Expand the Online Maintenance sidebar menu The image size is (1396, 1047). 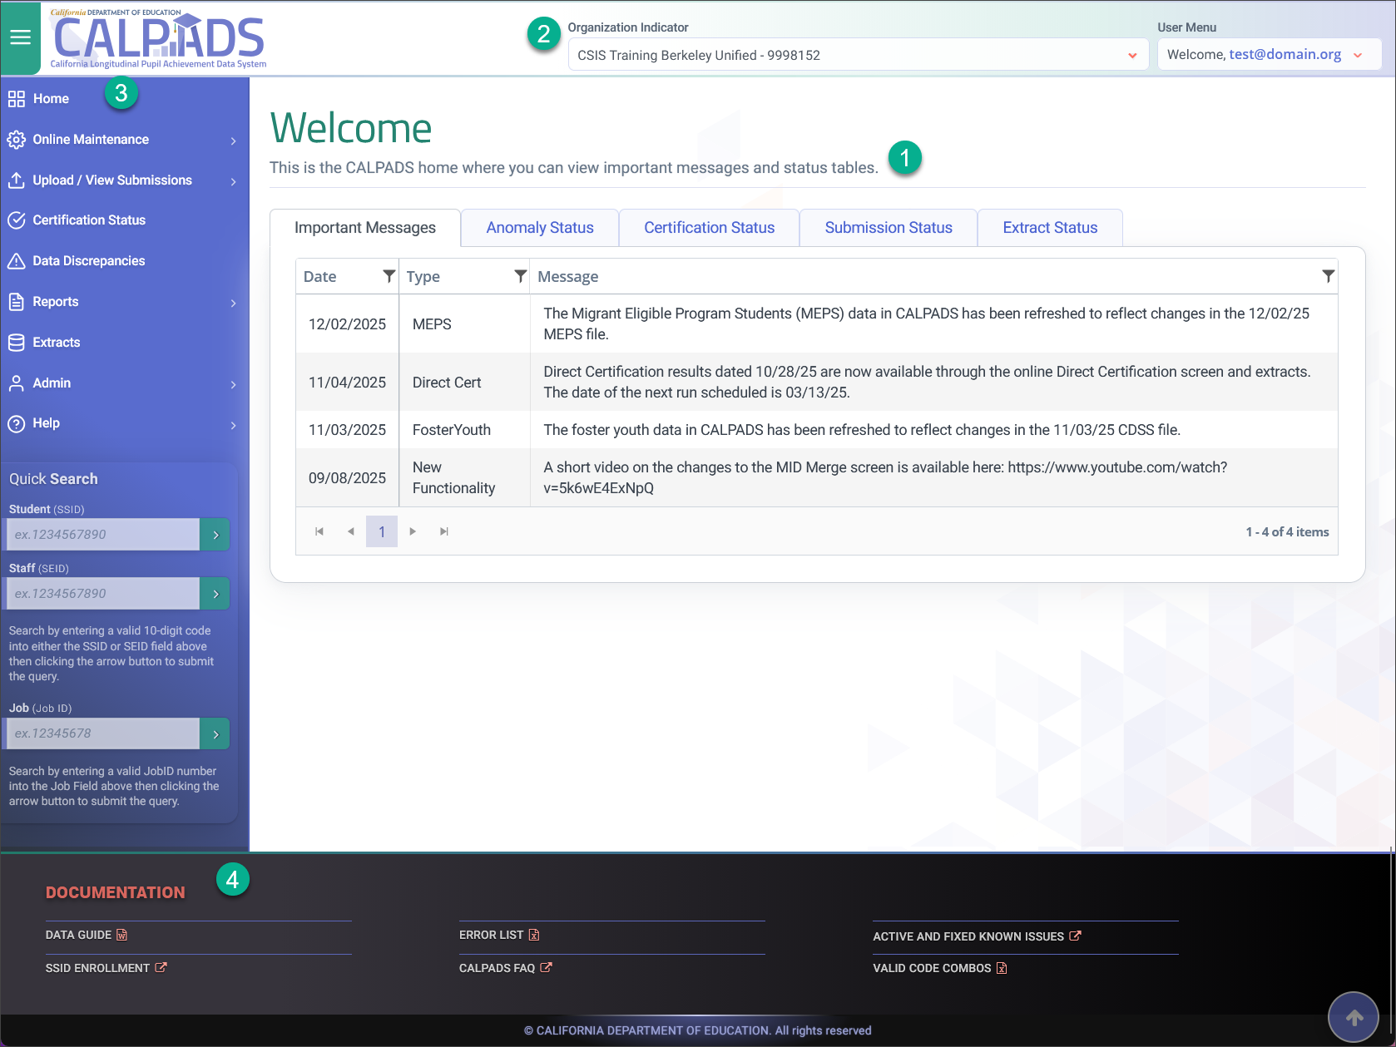(x=123, y=140)
